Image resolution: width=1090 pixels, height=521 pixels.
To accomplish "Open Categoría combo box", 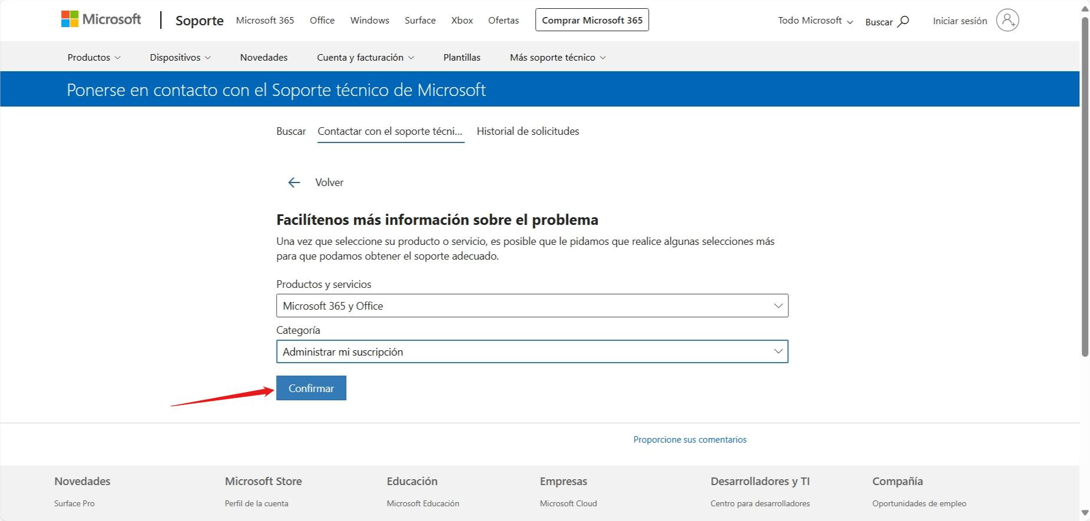I will pos(532,351).
